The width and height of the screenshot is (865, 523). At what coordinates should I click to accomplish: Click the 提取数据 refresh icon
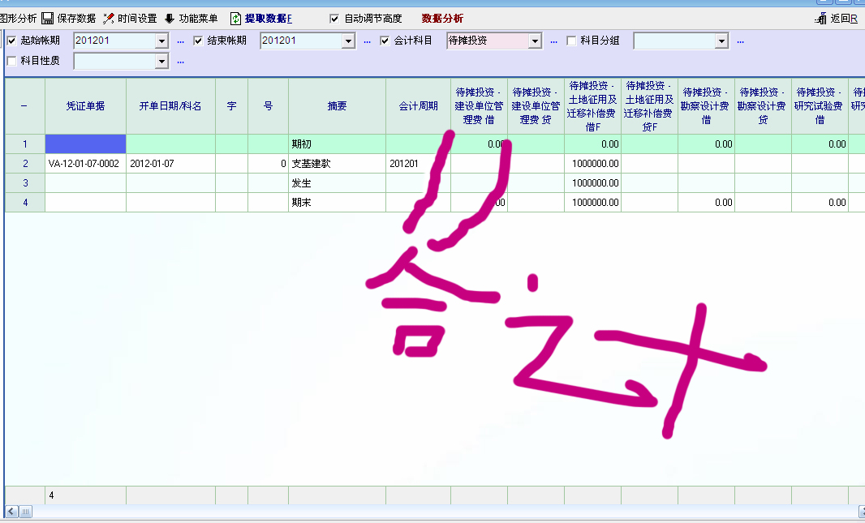[x=235, y=18]
